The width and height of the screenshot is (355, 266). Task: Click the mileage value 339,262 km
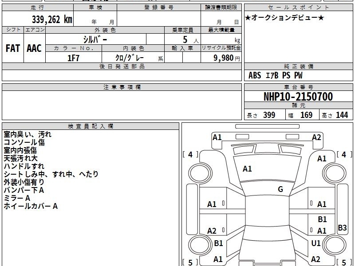point(52,19)
